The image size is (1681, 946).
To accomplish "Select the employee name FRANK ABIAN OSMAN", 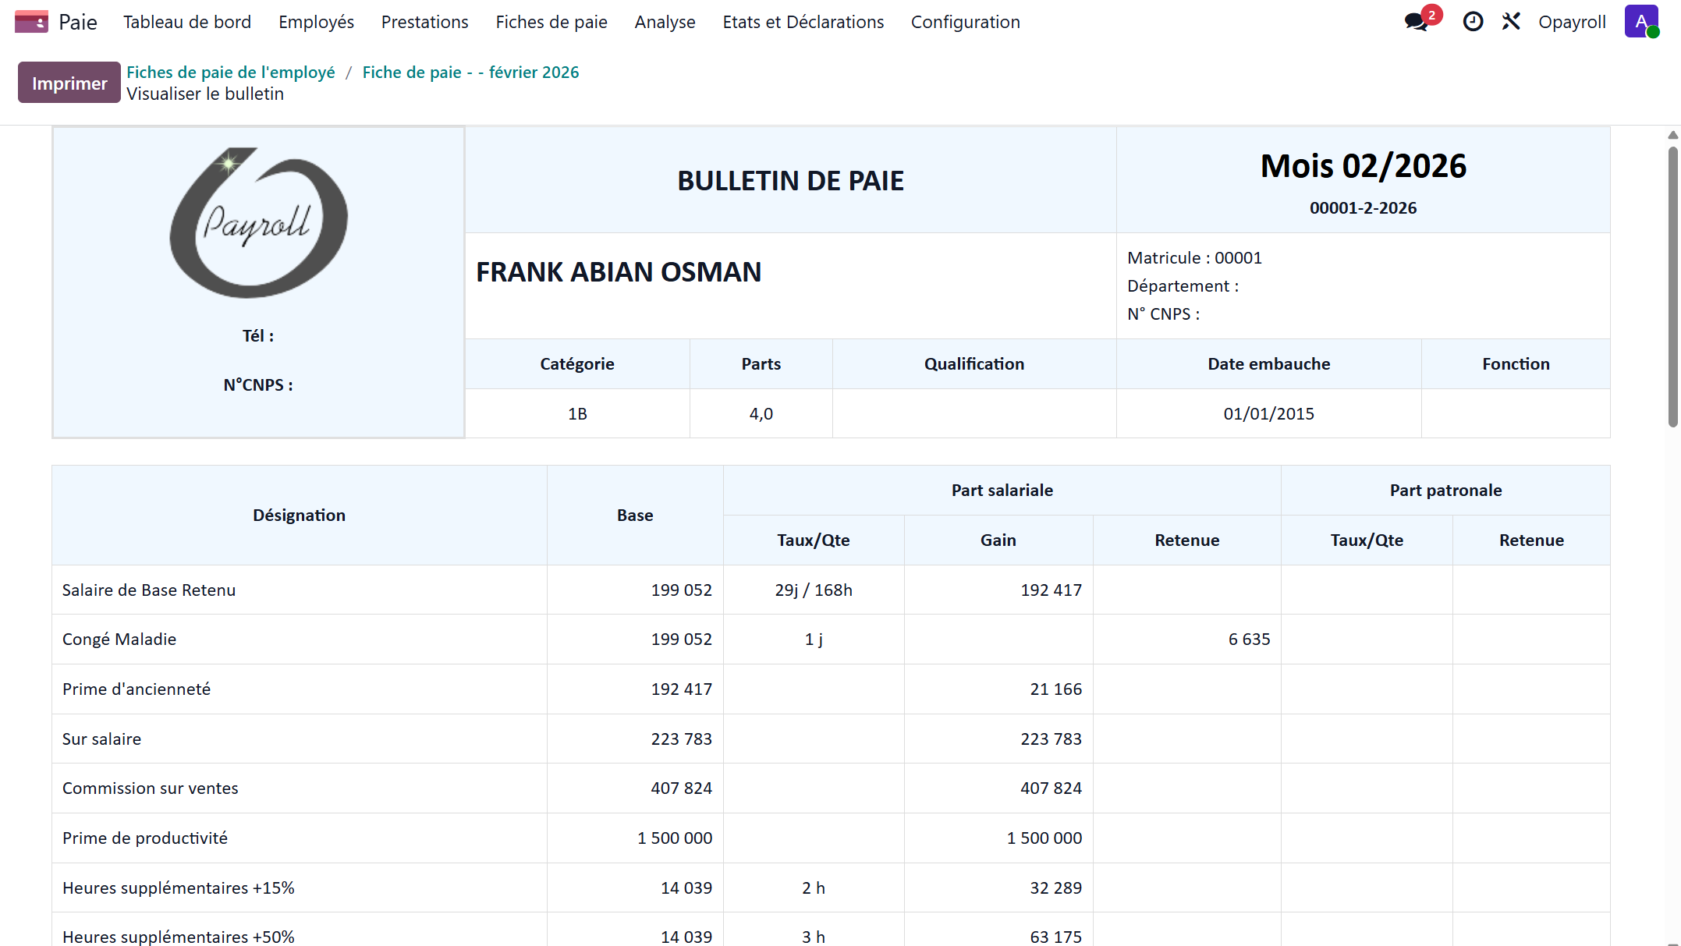I will point(619,271).
